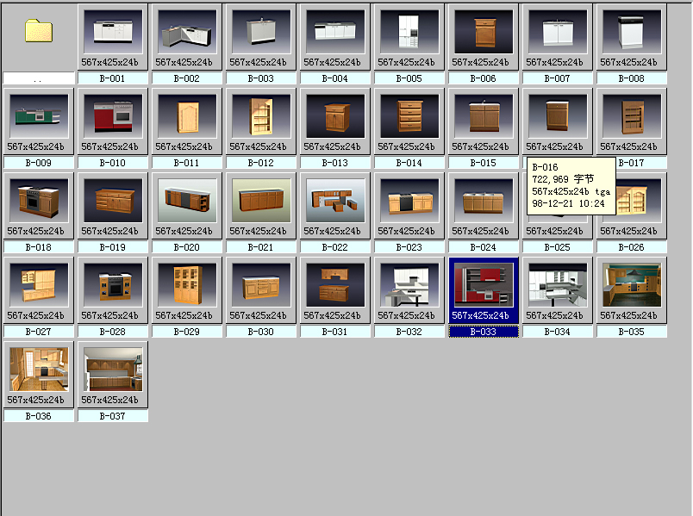
Task: Select the B-011 arched door panel thumbnail
Action: [x=187, y=116]
